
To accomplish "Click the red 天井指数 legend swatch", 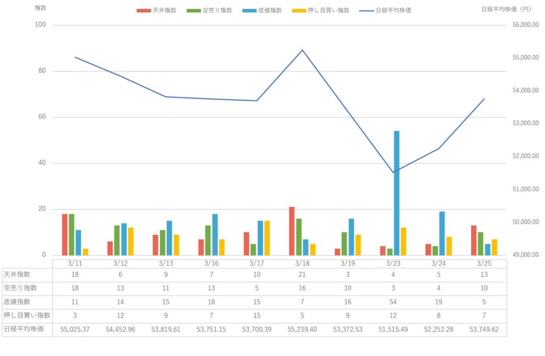I will pyautogui.click(x=143, y=10).
